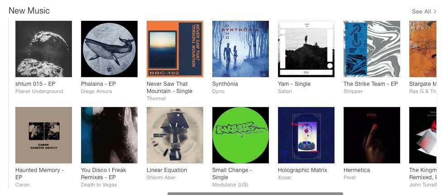This screenshot has height=195, width=445.
Task: Open the partially visible Stargate album cover
Action: click(423, 49)
